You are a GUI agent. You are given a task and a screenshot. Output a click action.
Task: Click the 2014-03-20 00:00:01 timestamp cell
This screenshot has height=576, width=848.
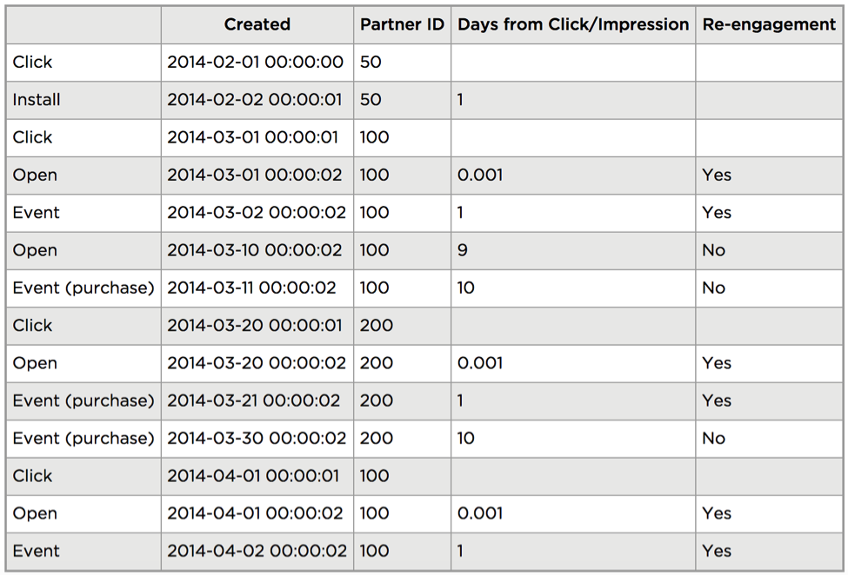(254, 326)
